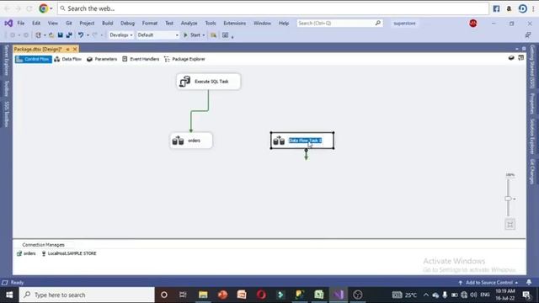
Task: Pin the Package.dtsx tab
Action: pos(67,50)
